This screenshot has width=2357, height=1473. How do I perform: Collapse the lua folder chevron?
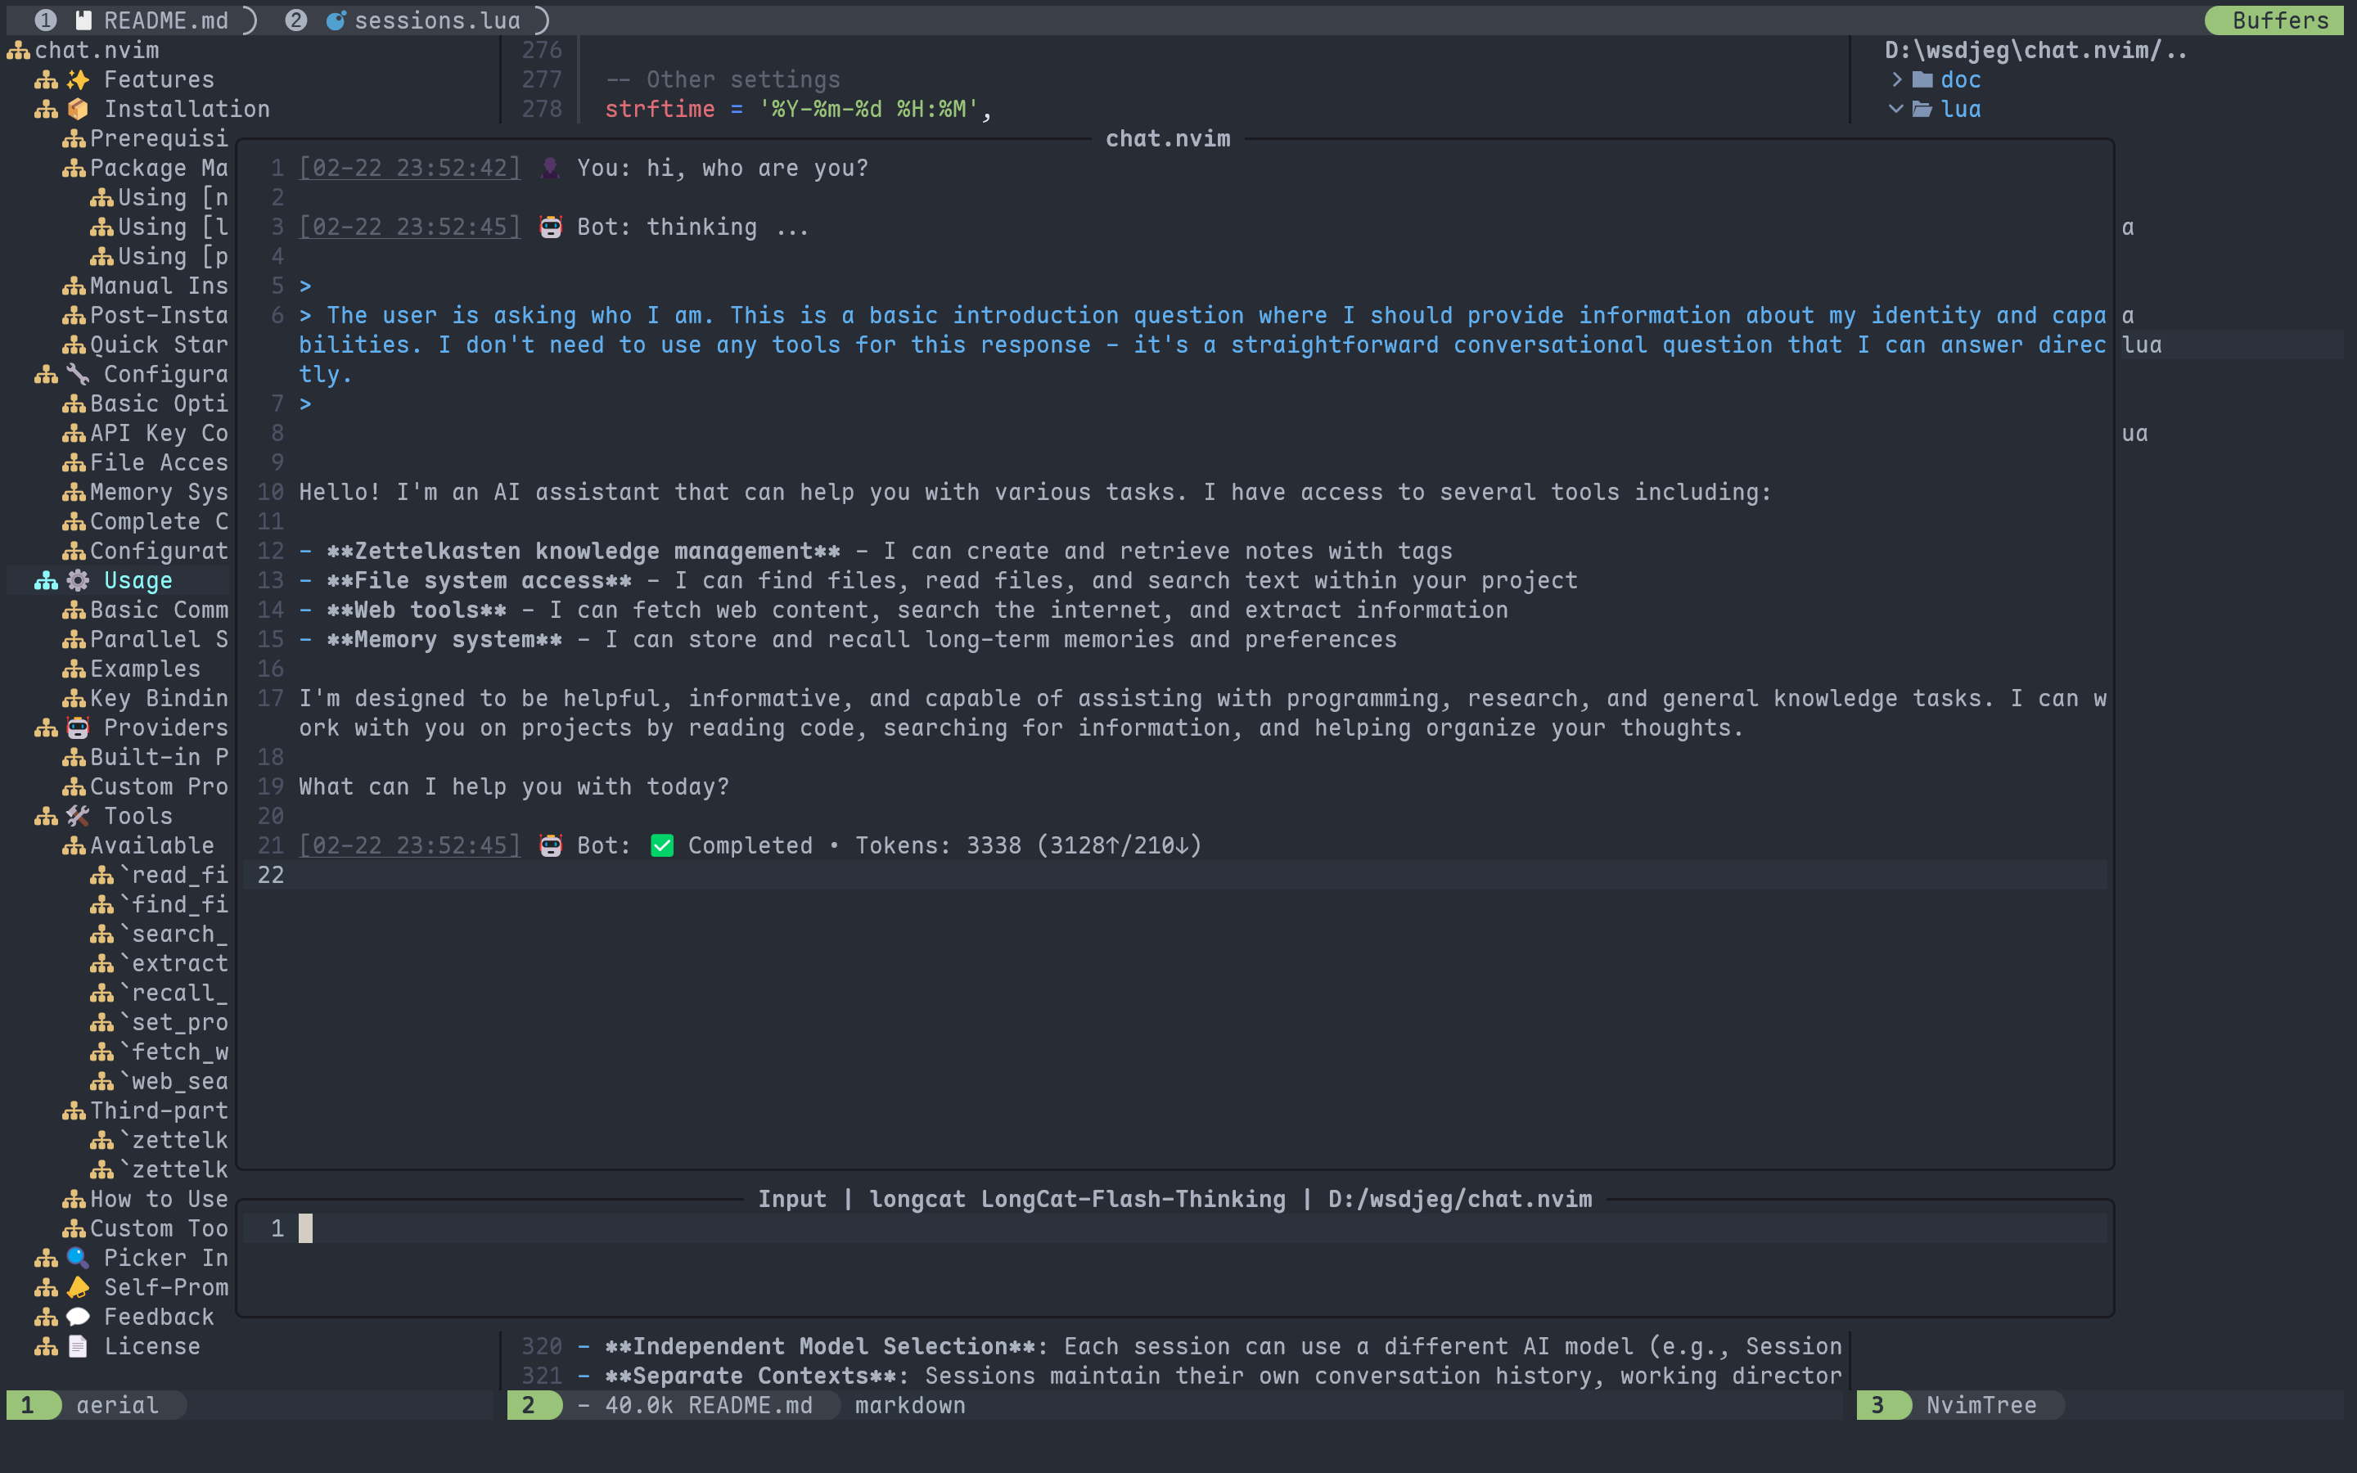(x=1895, y=109)
